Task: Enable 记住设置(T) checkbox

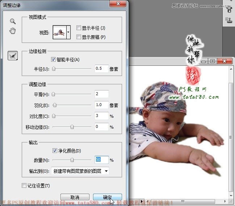Action: (x=24, y=185)
